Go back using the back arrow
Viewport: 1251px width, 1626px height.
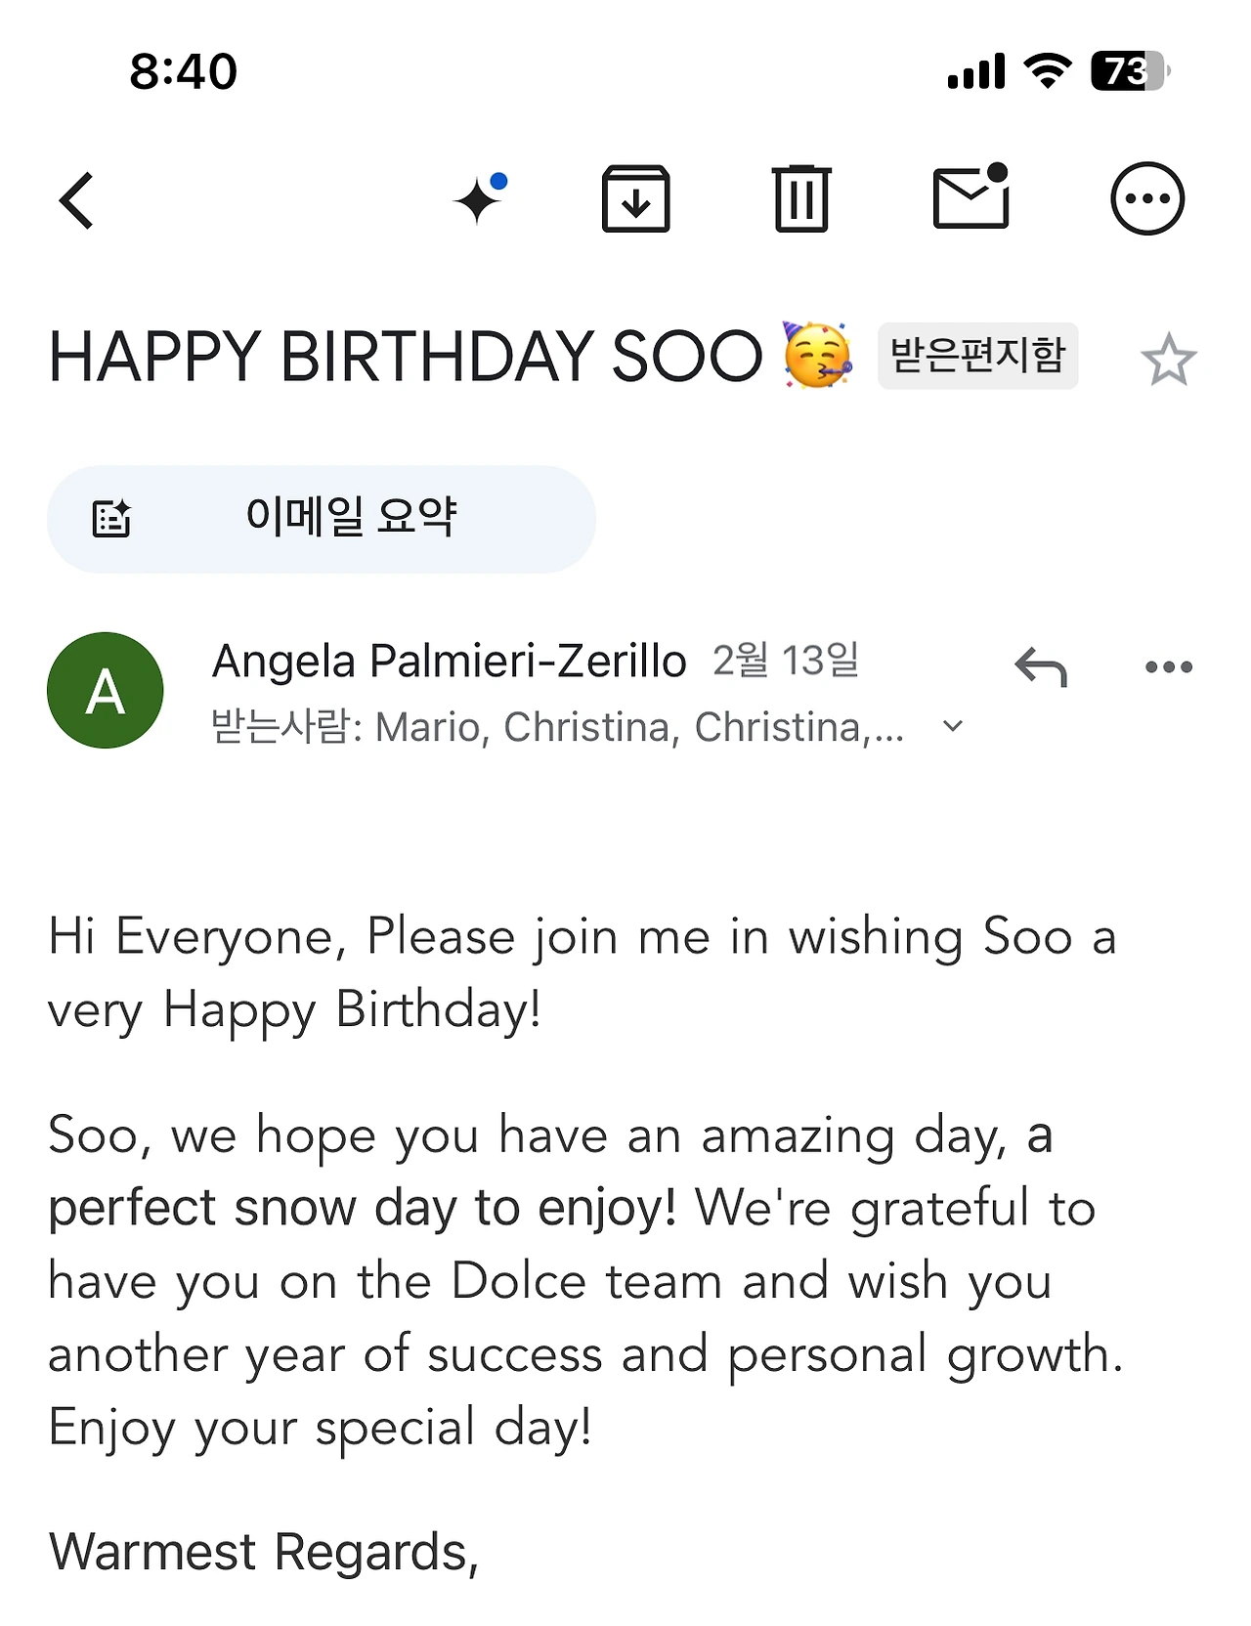77,200
